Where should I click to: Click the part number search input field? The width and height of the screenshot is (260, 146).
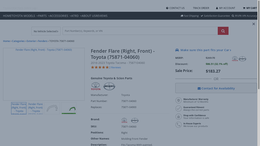pyautogui.click(x=140, y=31)
